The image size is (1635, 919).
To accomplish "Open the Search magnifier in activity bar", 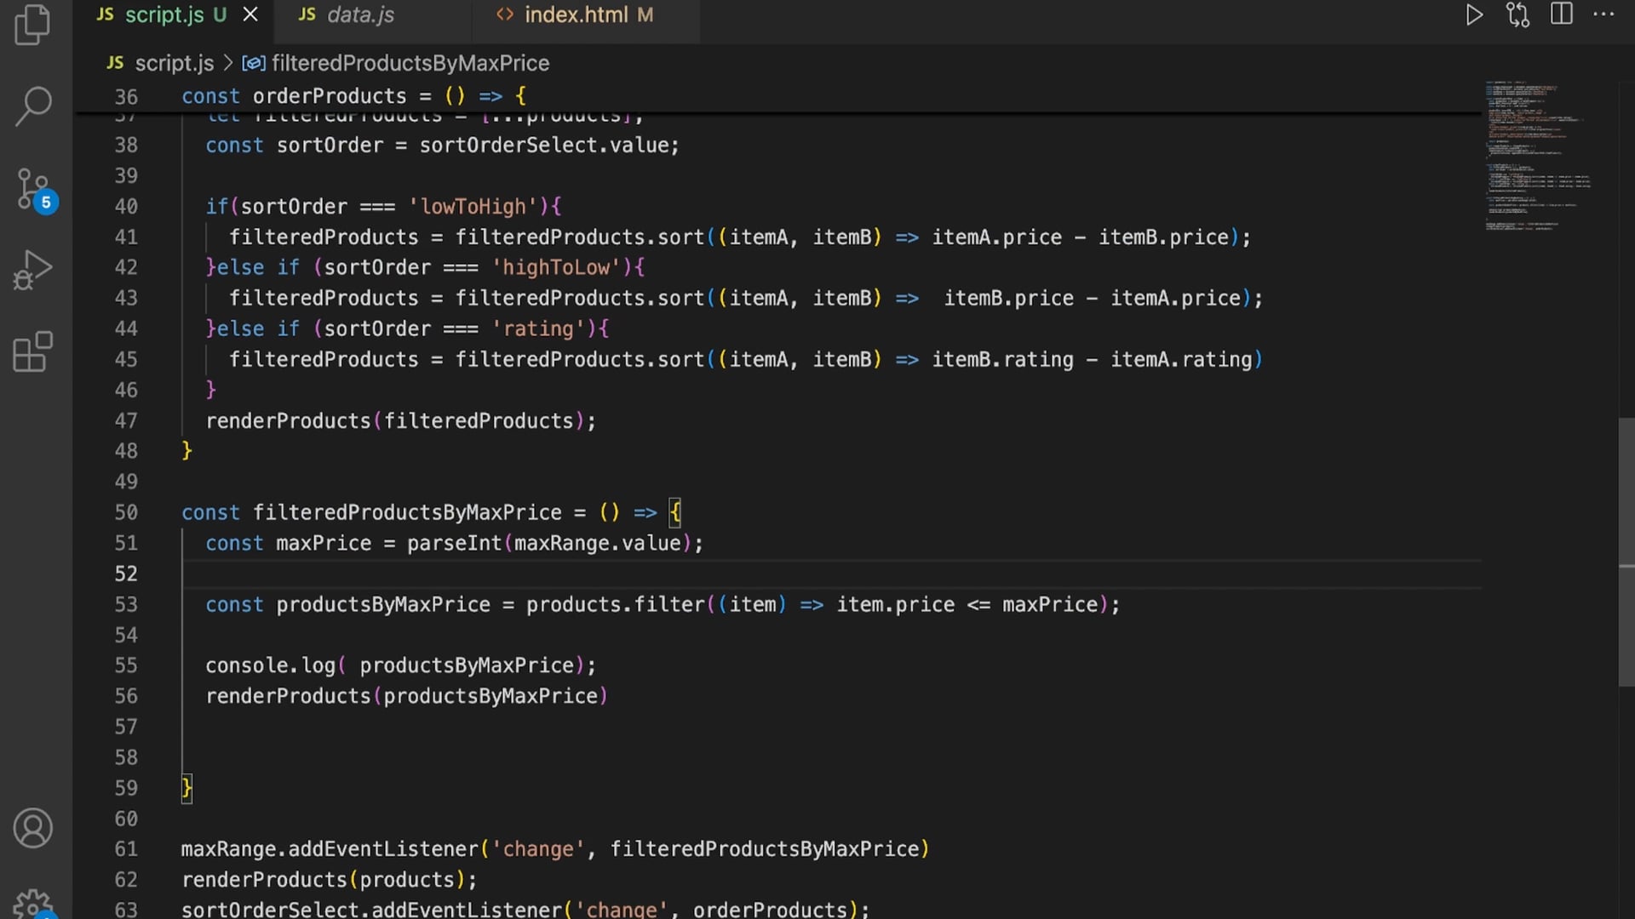I will click(x=33, y=106).
